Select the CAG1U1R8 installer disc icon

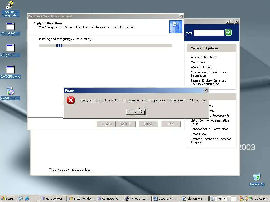point(10,94)
